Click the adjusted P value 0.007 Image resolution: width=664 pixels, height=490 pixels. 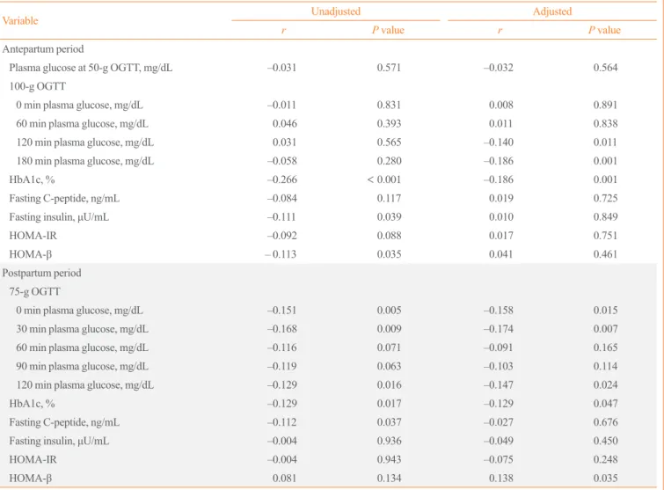(606, 329)
